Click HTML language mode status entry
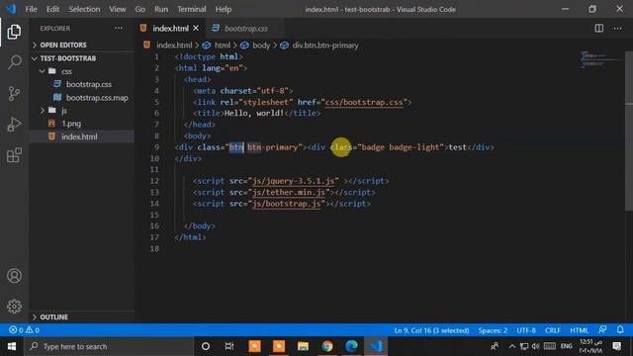The height and width of the screenshot is (356, 633). coord(579,330)
